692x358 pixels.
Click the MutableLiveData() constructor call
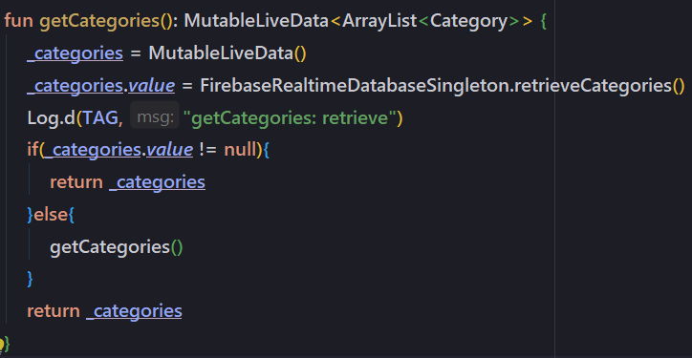pyautogui.click(x=227, y=53)
